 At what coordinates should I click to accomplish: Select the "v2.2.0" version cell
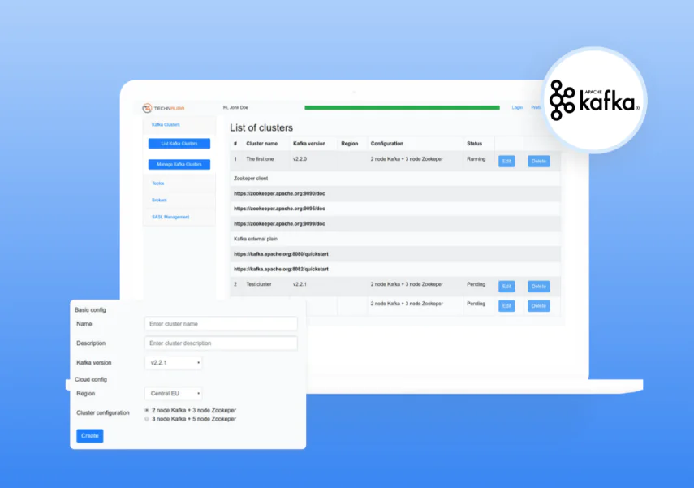[x=300, y=159]
